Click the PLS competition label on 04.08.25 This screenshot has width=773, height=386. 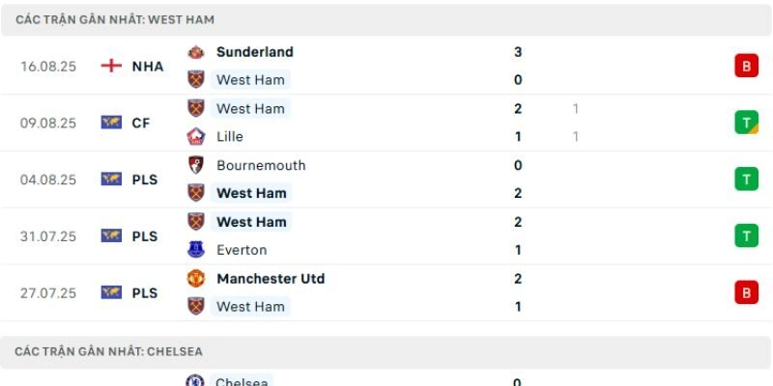tap(145, 179)
